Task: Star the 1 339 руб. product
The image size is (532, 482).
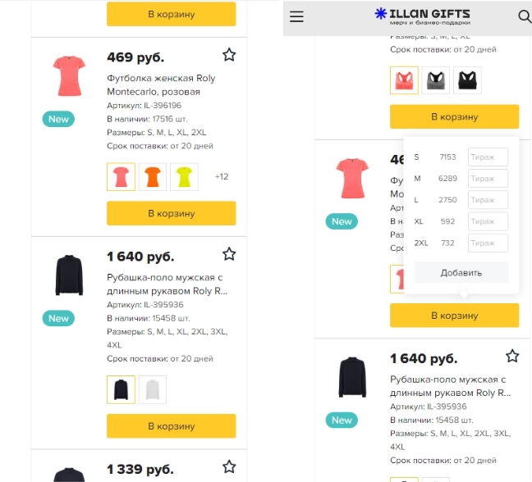Action: click(x=229, y=466)
